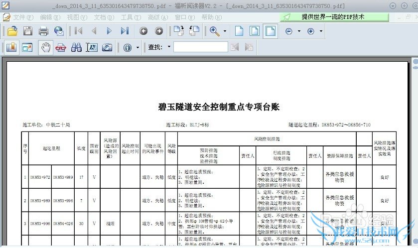Go to the previous page

(94, 31)
